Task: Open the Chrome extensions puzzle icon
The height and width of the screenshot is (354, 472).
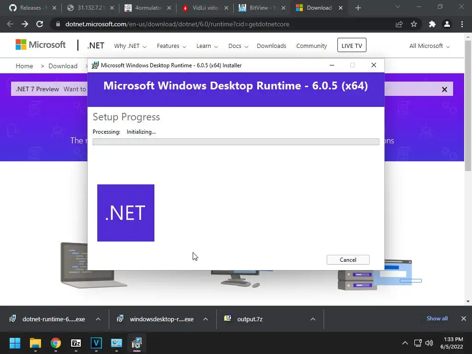Action: (432, 24)
